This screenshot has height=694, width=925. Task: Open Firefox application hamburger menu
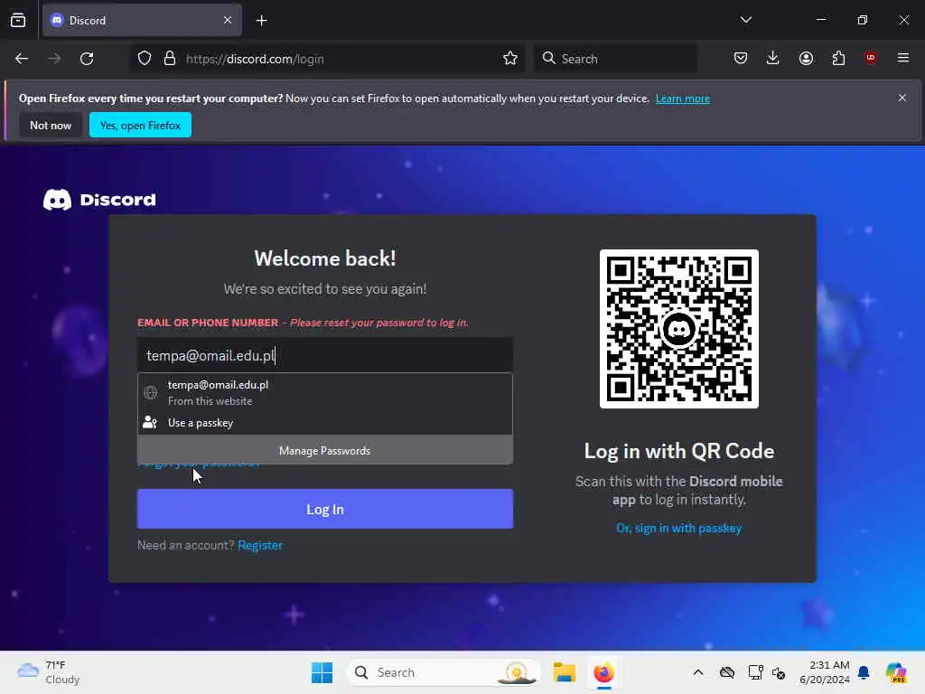click(902, 58)
